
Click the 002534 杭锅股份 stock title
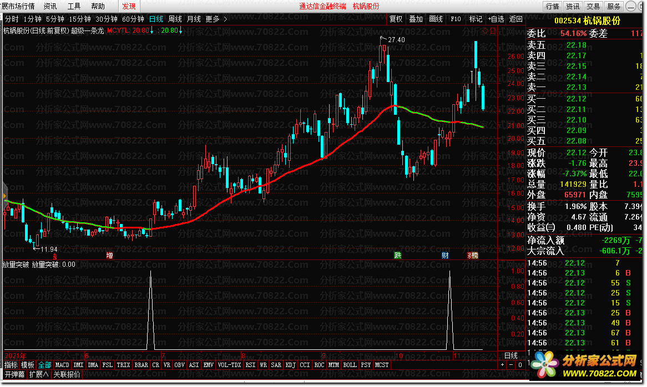(x=587, y=21)
